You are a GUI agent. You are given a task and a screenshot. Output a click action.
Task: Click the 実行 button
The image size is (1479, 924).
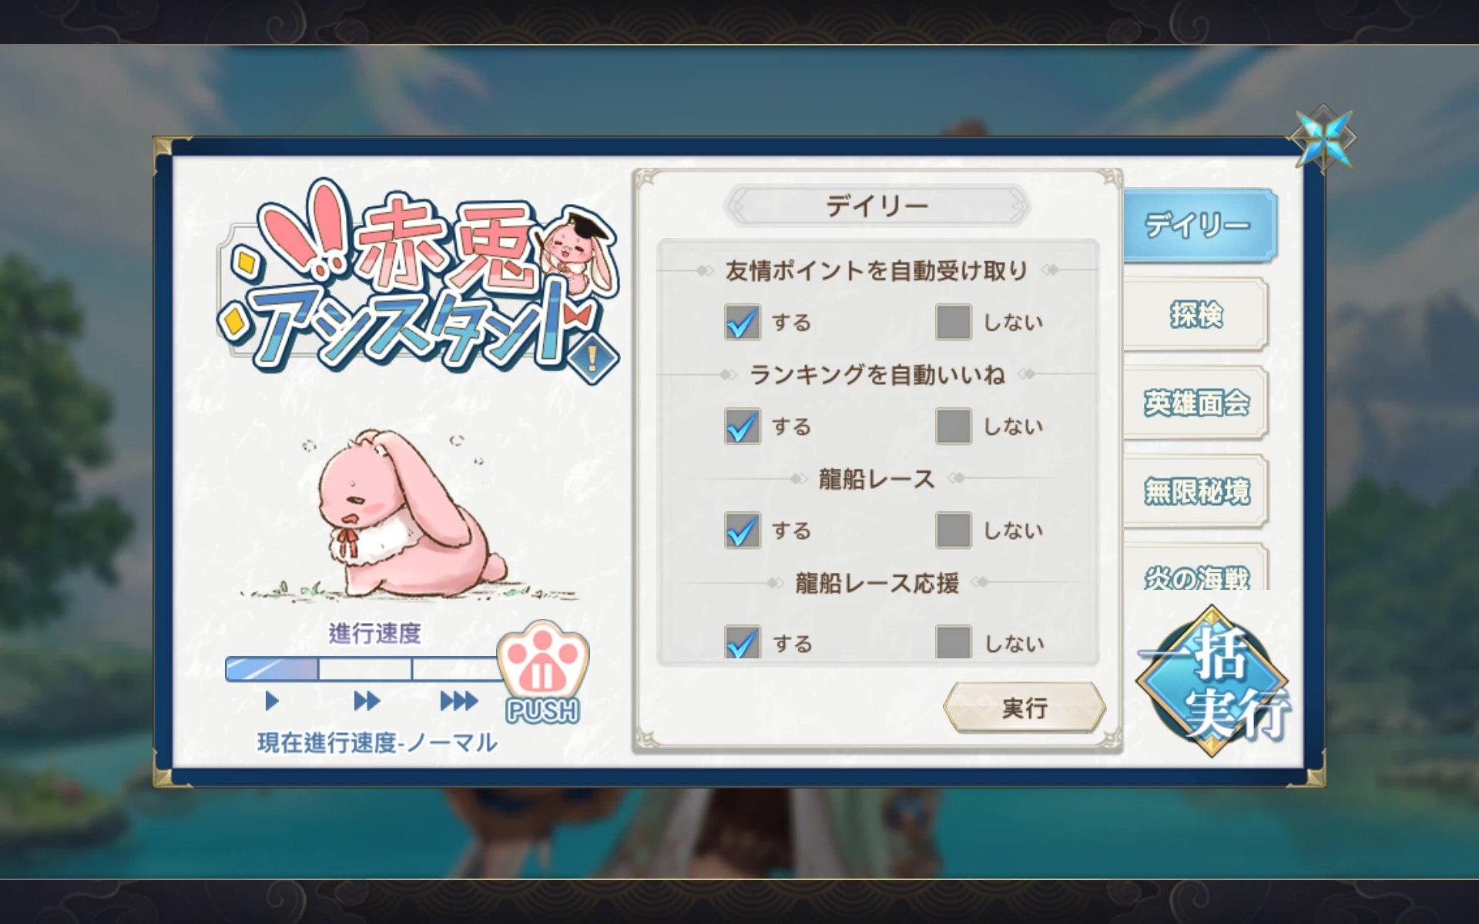click(x=1025, y=707)
